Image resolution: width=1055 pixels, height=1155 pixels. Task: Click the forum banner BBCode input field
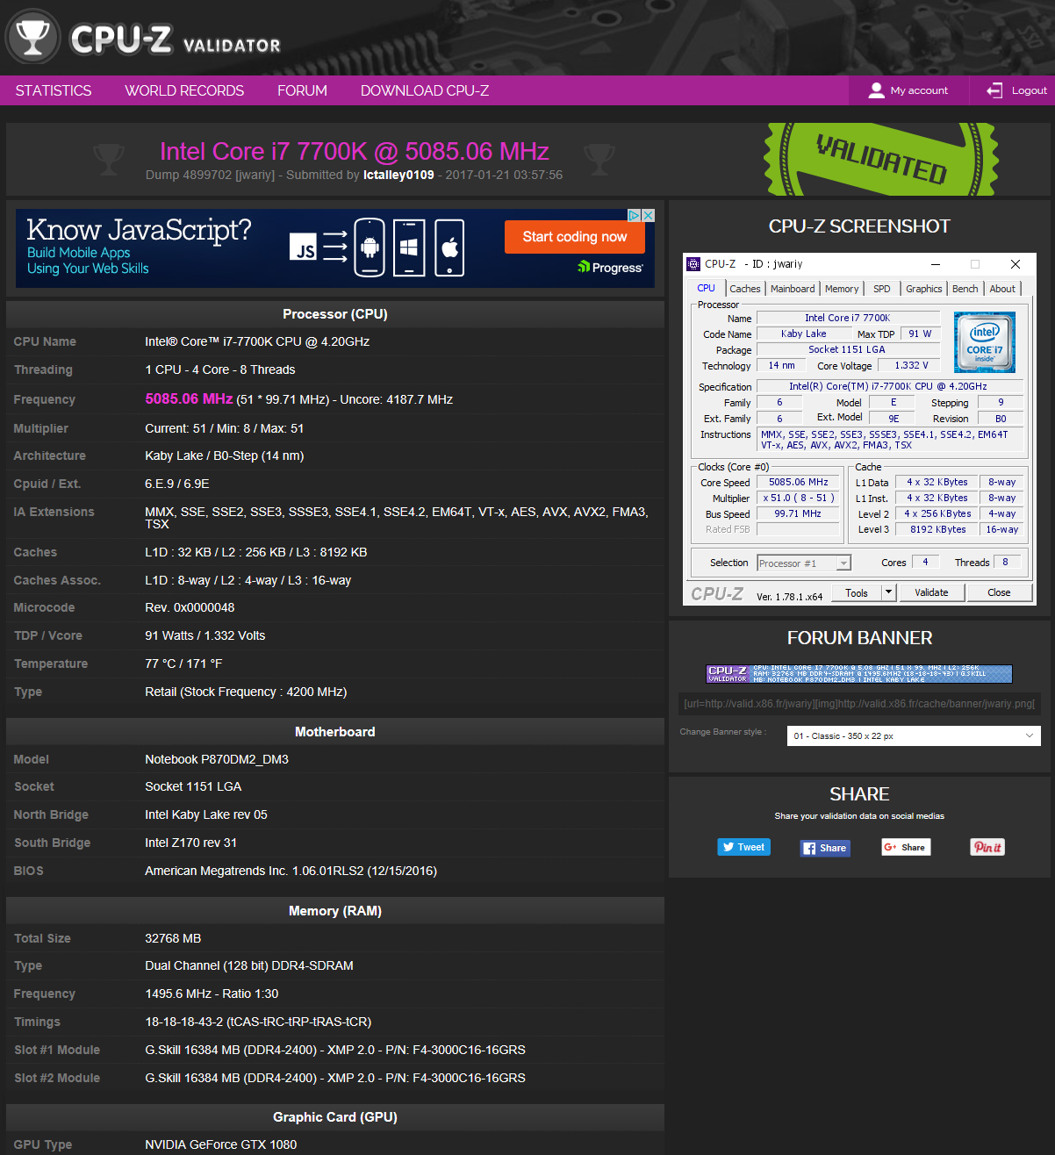tap(859, 704)
